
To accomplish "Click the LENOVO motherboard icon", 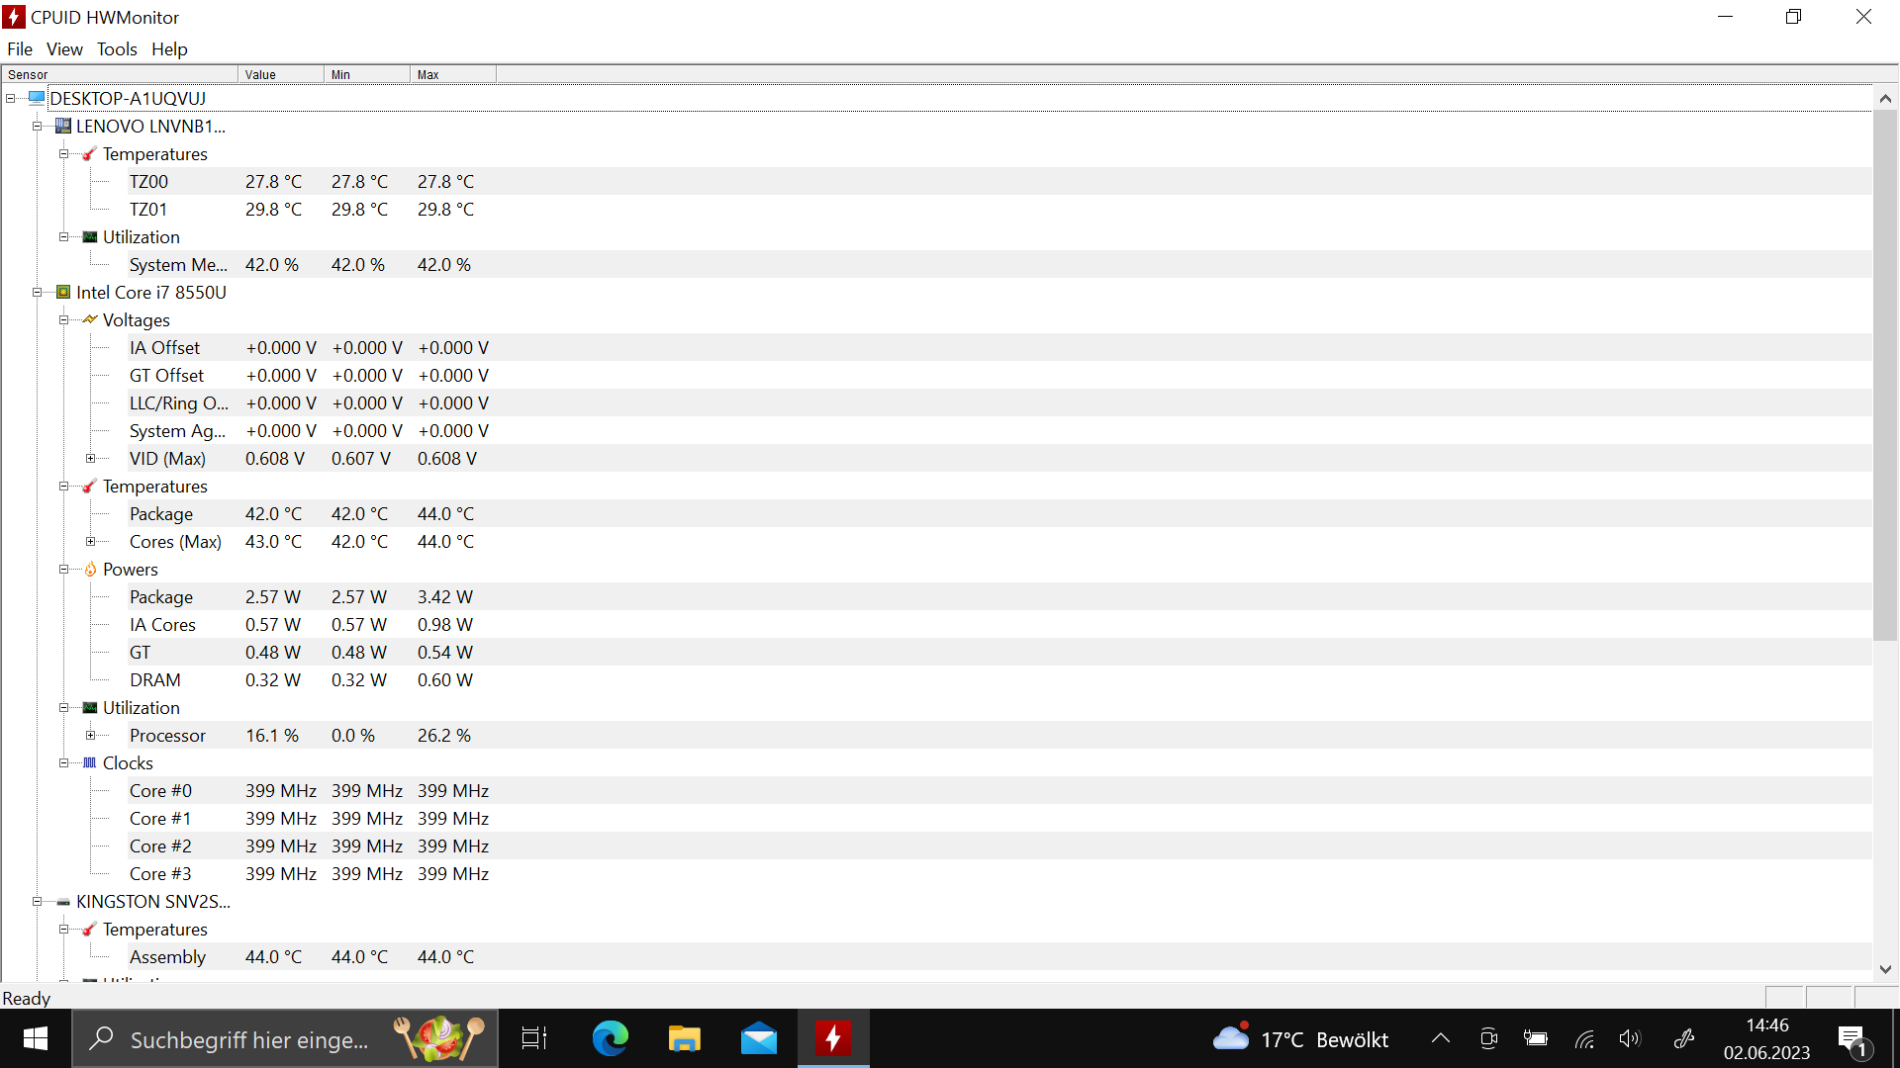I will coord(63,127).
